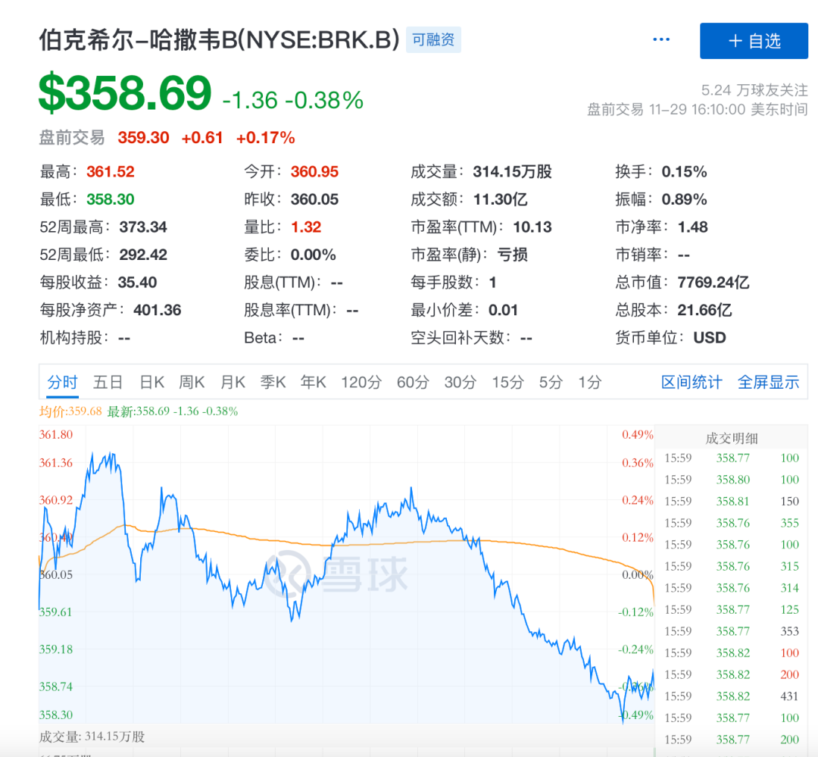818x757 pixels.
Task: Select the 分时 intraday chart tab
Action: (x=62, y=383)
